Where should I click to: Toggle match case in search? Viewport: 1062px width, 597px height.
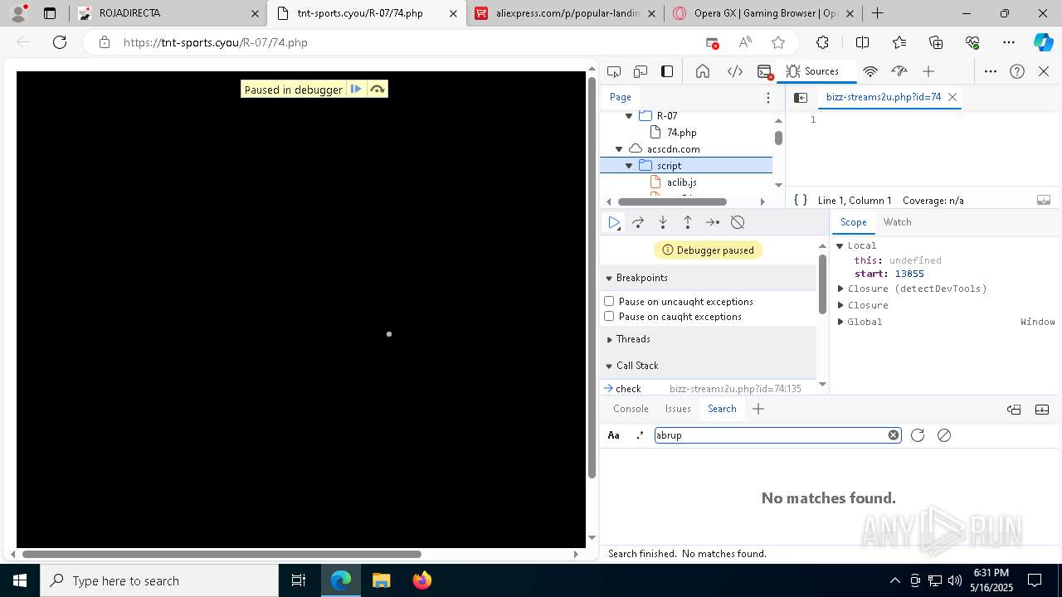pyautogui.click(x=614, y=435)
